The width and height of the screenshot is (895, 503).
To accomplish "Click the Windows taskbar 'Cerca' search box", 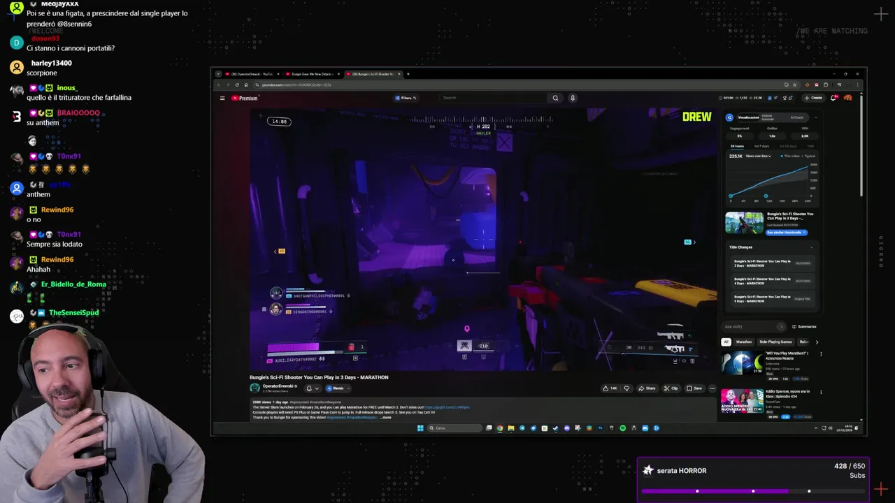I will click(454, 428).
